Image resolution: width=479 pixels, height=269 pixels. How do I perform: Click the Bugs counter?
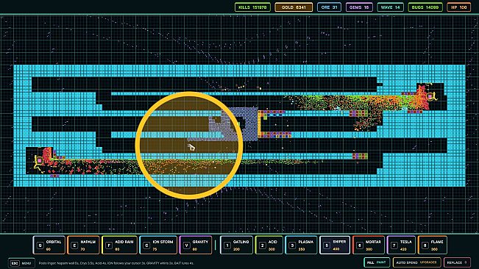pos(425,7)
